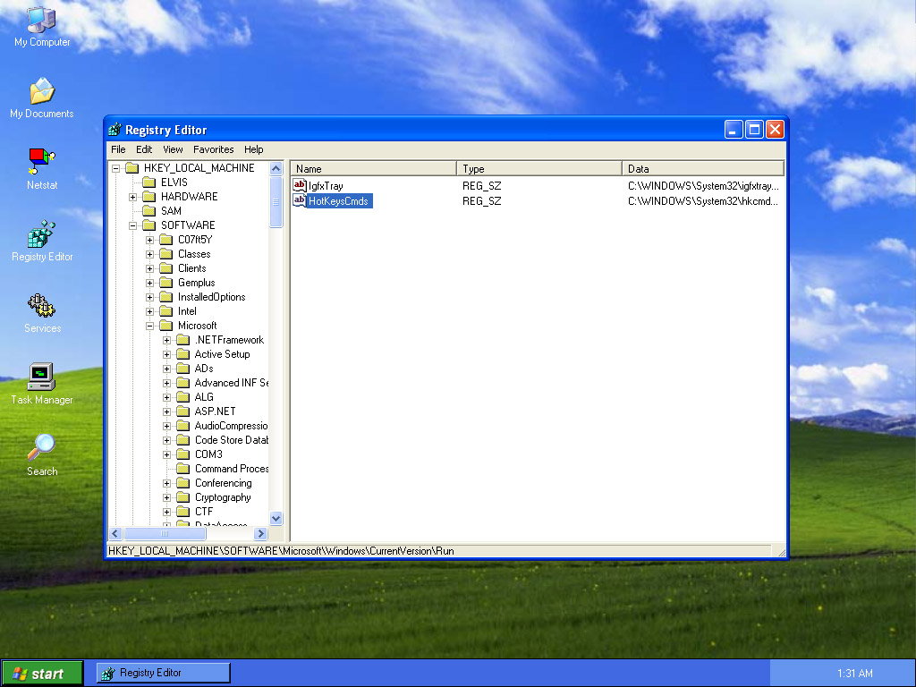Click the SAM folder icon
The height and width of the screenshot is (687, 916).
point(149,211)
